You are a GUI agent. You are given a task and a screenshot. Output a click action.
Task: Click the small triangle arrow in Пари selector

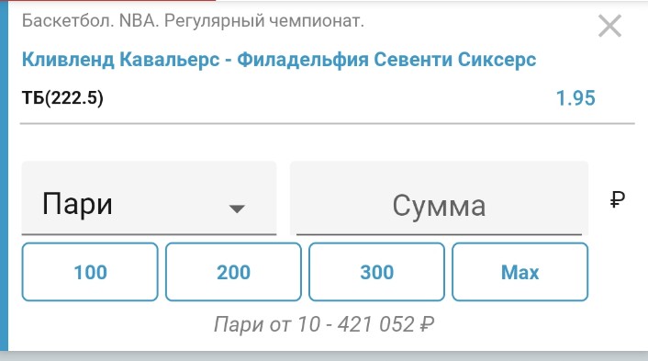237,209
